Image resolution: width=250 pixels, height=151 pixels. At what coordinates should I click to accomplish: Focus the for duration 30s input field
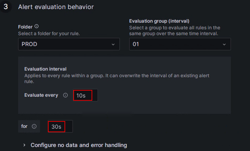[60, 127]
